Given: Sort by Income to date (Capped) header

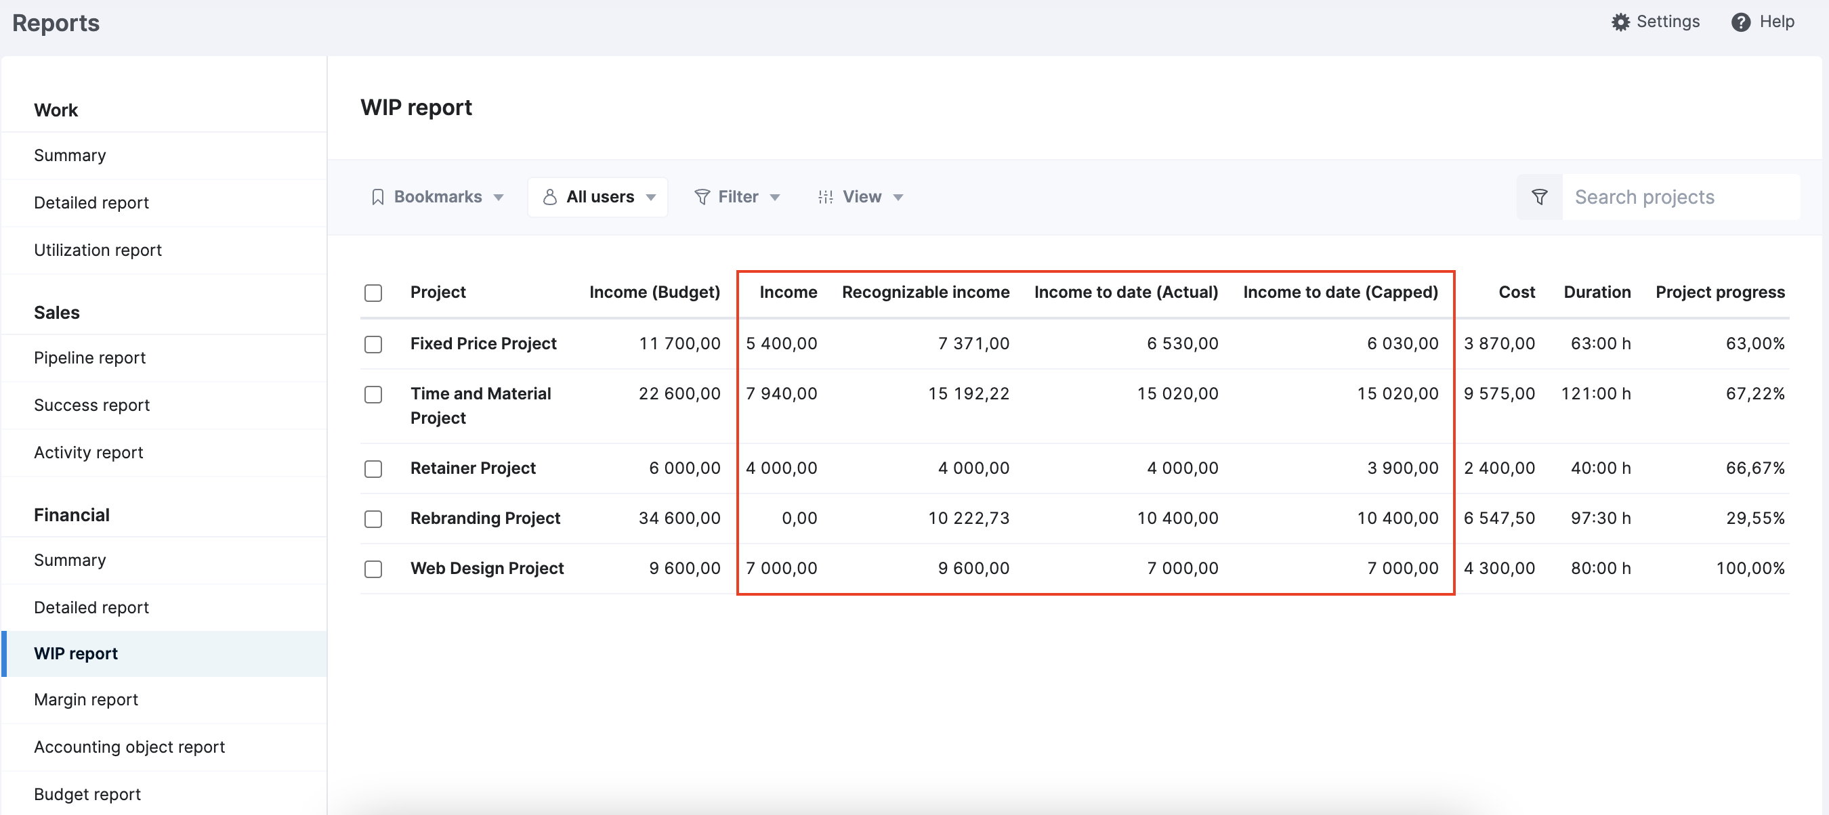Looking at the screenshot, I should point(1341,293).
